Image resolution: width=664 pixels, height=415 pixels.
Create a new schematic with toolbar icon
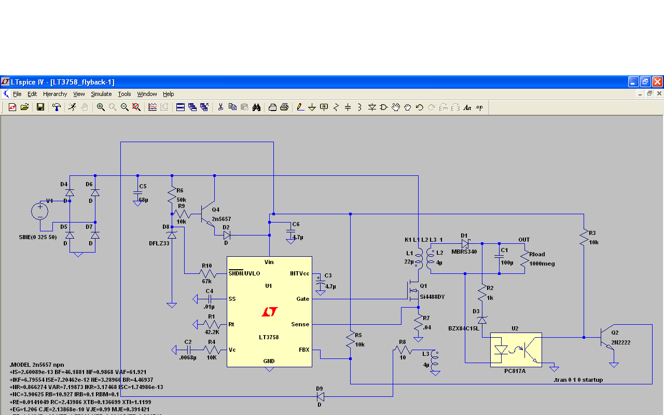tap(13, 107)
